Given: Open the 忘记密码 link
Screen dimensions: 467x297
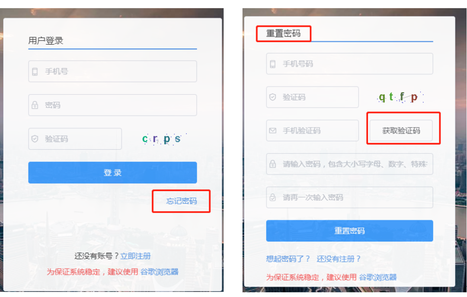Looking at the screenshot, I should click(181, 201).
